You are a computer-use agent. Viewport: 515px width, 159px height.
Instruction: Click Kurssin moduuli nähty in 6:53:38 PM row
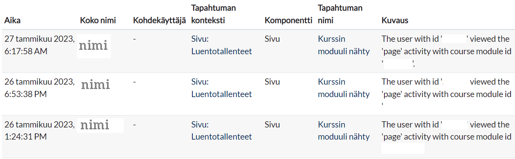(344, 88)
